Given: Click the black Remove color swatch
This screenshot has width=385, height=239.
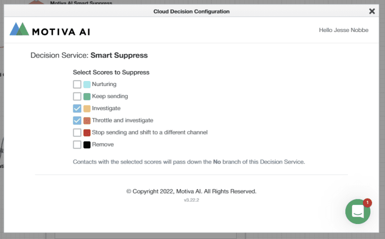Looking at the screenshot, I should point(87,144).
